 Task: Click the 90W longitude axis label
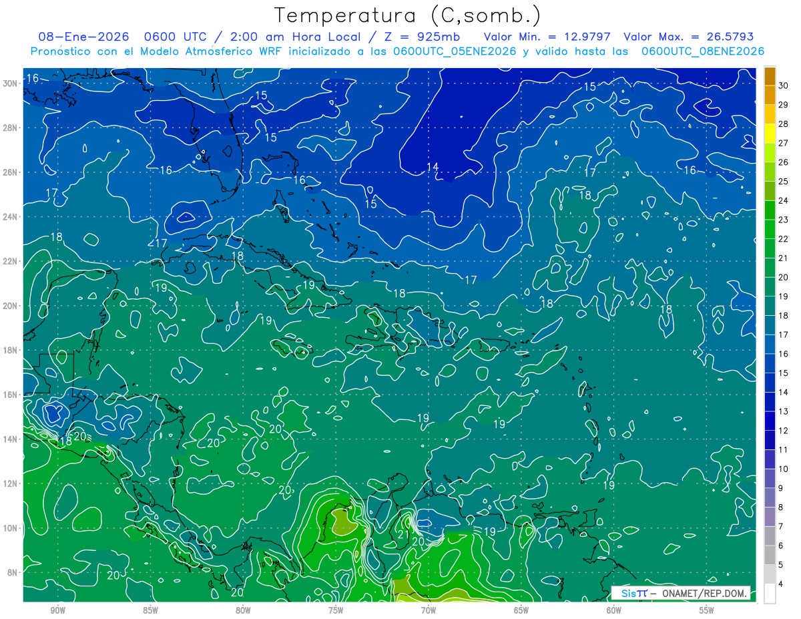(57, 610)
